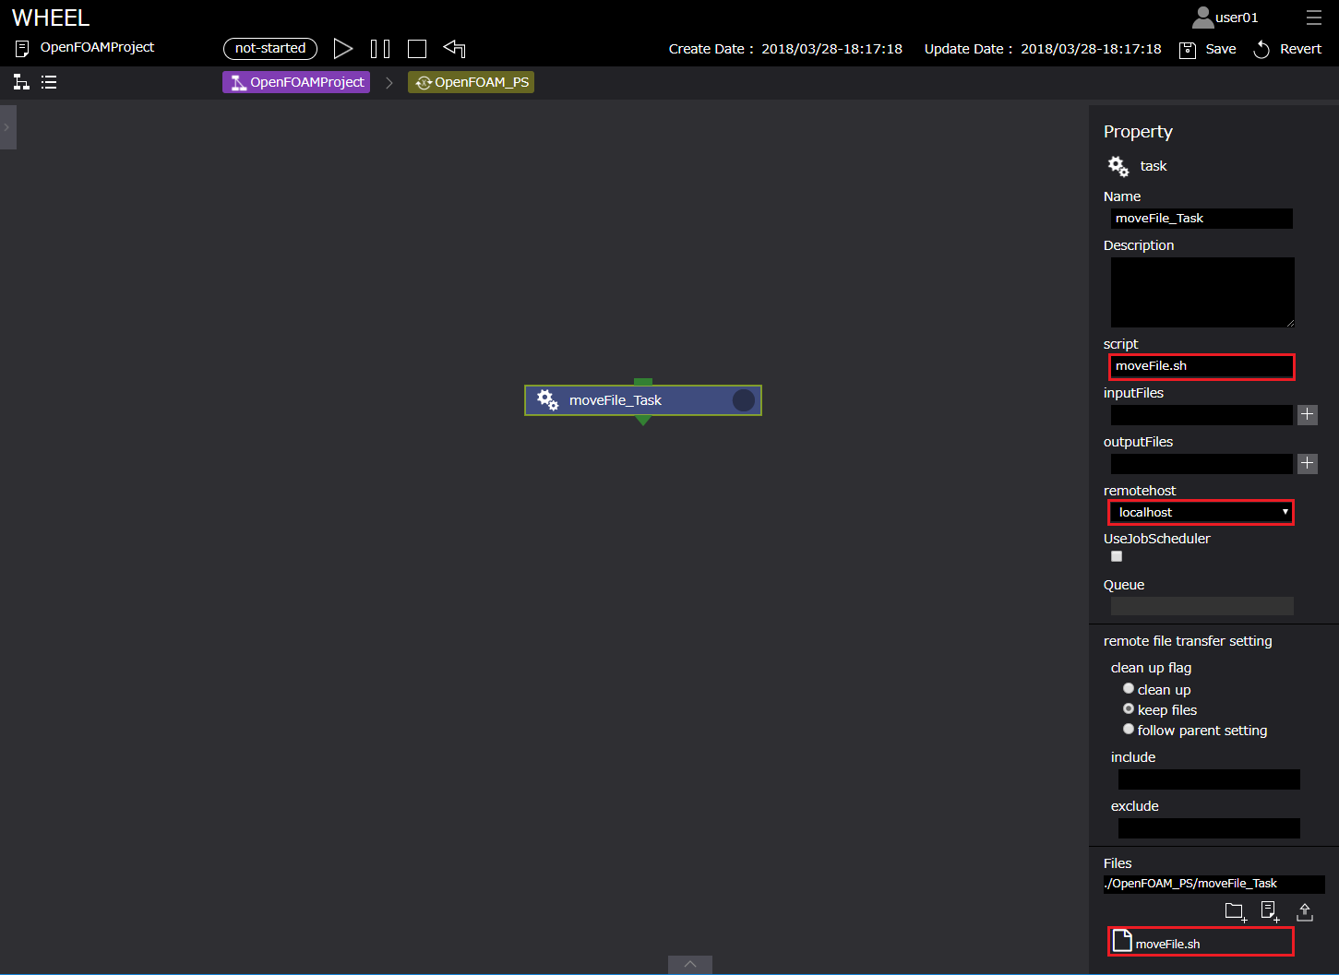Screen dimensions: 1339x975
Task: Pause the project with pause icon
Action: pyautogui.click(x=380, y=49)
